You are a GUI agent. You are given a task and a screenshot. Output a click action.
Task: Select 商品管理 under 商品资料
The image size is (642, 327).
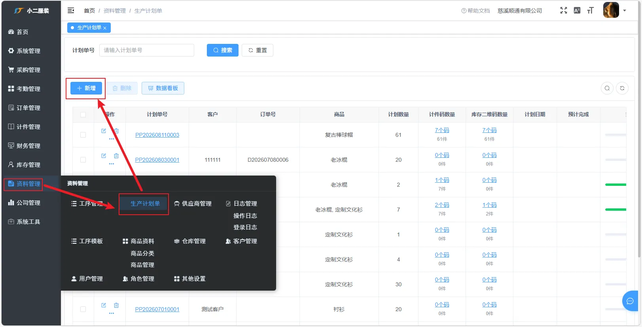click(x=142, y=265)
